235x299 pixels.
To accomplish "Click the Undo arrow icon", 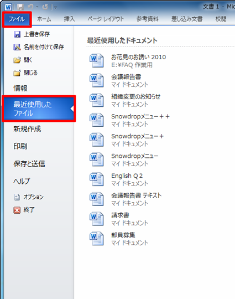I will (x=30, y=7).
